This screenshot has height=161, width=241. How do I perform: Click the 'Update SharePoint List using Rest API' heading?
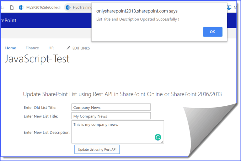pyautogui.click(x=122, y=94)
